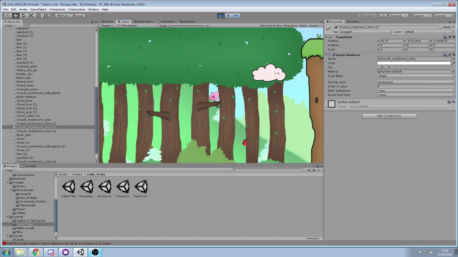Click the white Color swatch
The image size is (458, 257).
click(414, 63)
